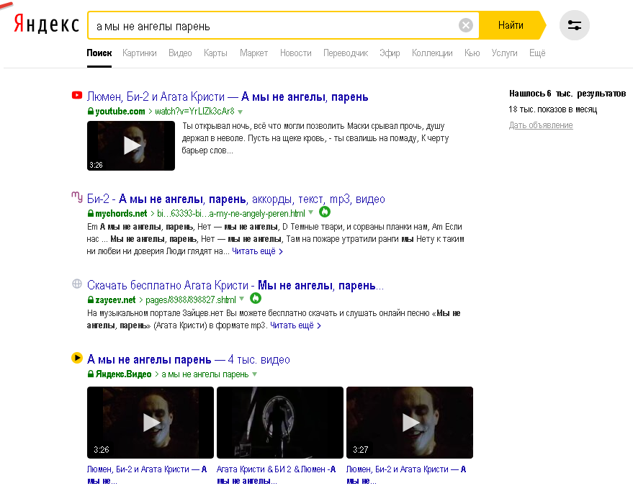Click the Дать объявление link
The width and height of the screenshot is (633, 491).
pos(541,125)
